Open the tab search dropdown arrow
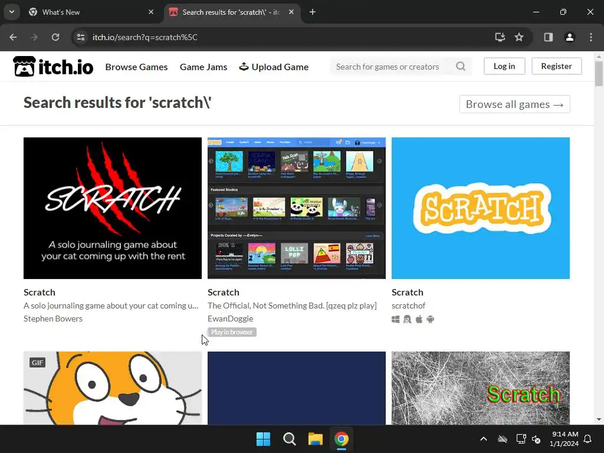Image resolution: width=604 pixels, height=453 pixels. pyautogui.click(x=12, y=12)
